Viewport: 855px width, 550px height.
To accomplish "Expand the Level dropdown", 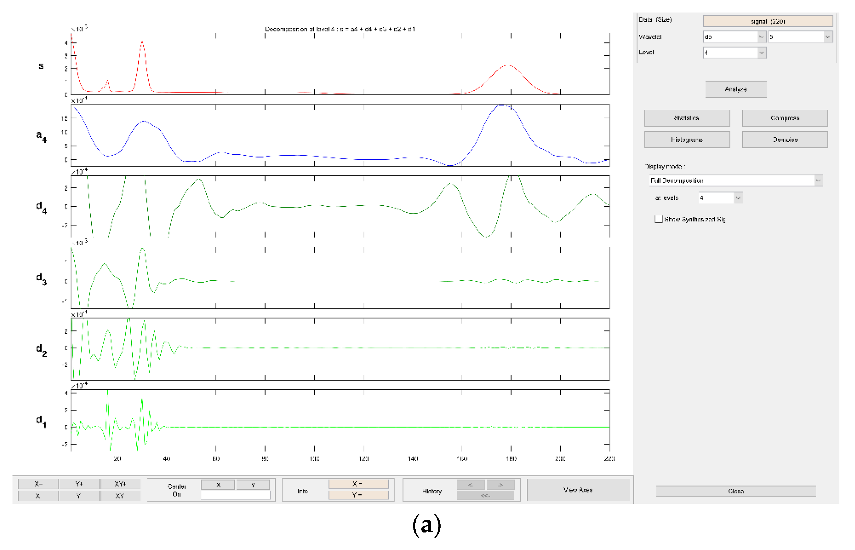I will 762,53.
